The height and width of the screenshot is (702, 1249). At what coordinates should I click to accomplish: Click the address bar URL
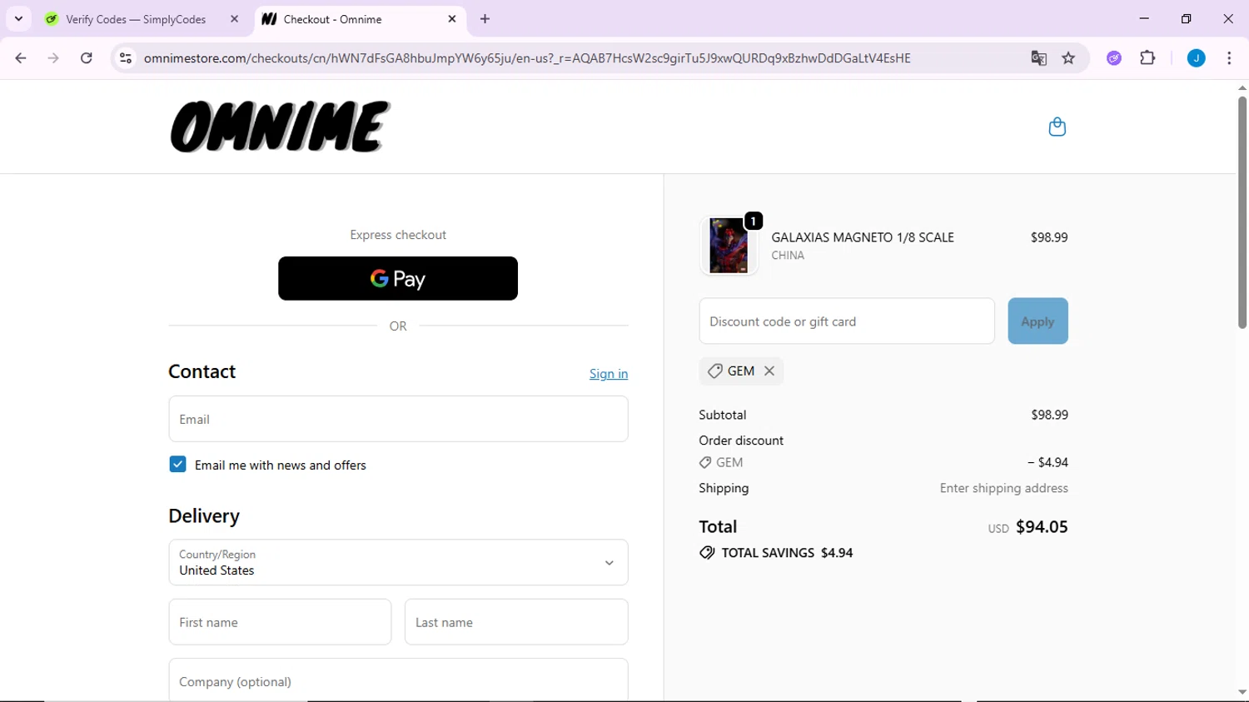click(x=527, y=58)
